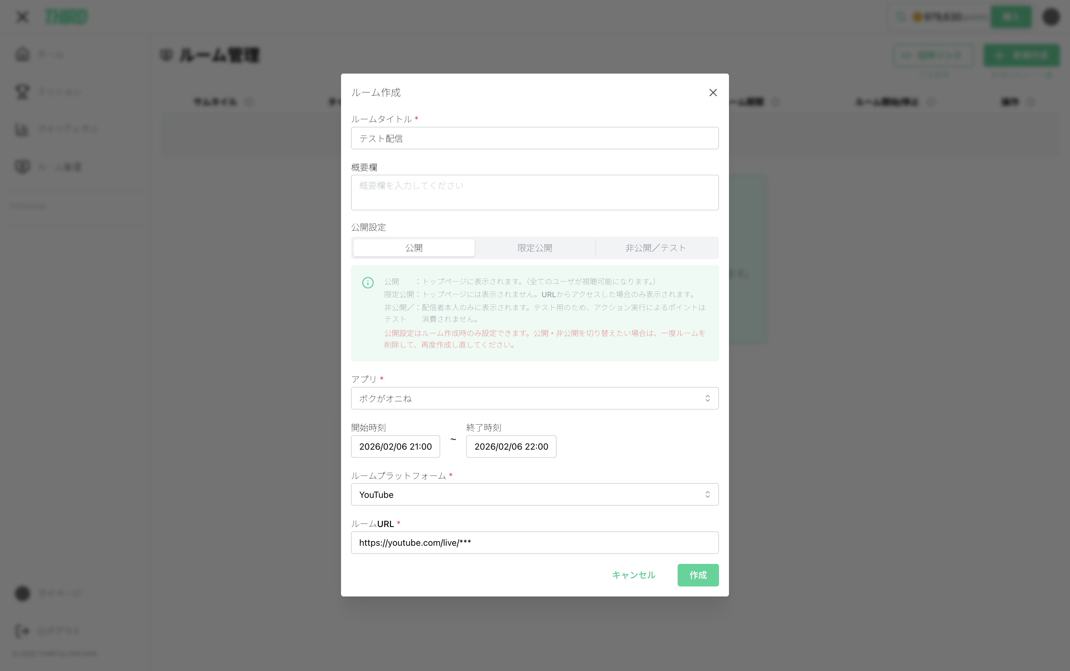
Task: Click the ルームタイトル input field
Action: [534, 138]
